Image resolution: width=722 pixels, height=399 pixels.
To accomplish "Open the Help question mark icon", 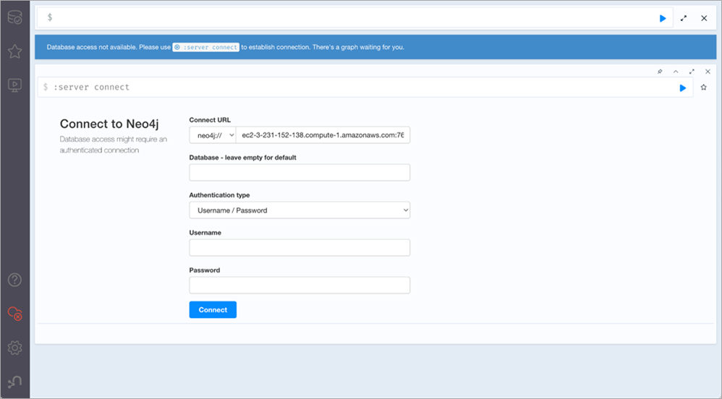I will point(14,279).
